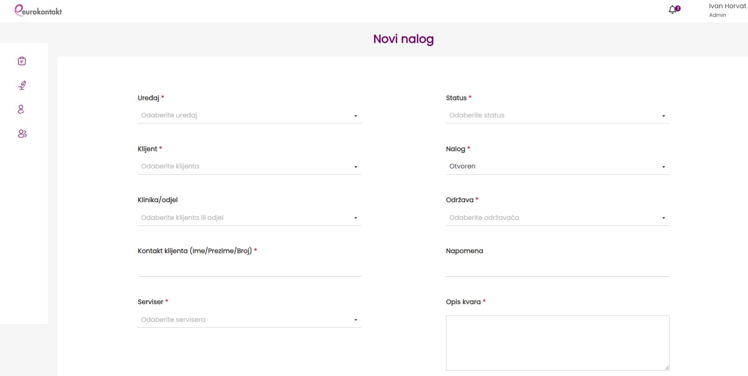Click the Eurokontakt logo
This screenshot has height=376, width=748.
38,10
